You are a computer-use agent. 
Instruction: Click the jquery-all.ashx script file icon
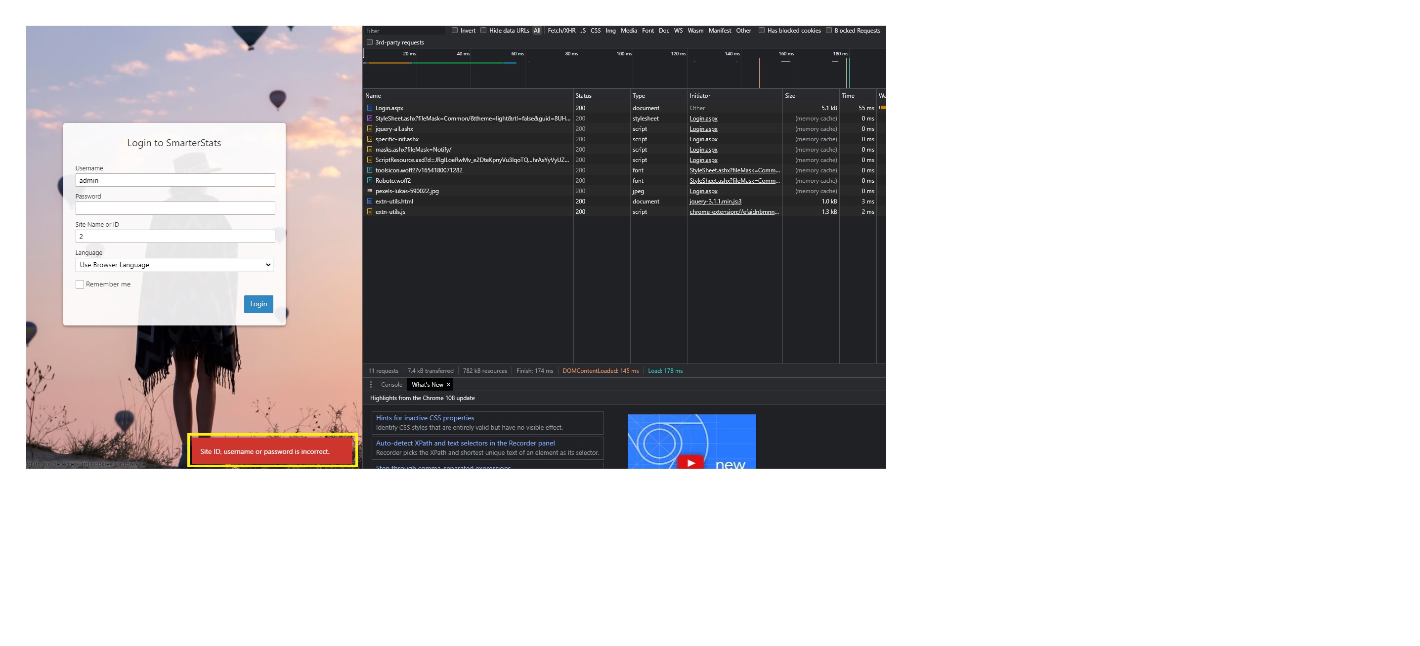tap(369, 129)
